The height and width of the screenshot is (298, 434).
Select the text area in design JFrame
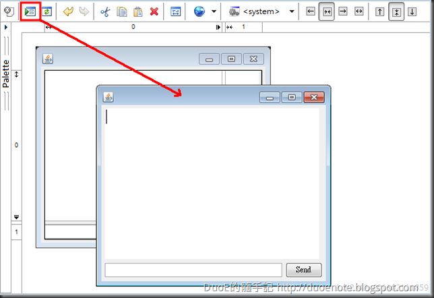coord(71,146)
